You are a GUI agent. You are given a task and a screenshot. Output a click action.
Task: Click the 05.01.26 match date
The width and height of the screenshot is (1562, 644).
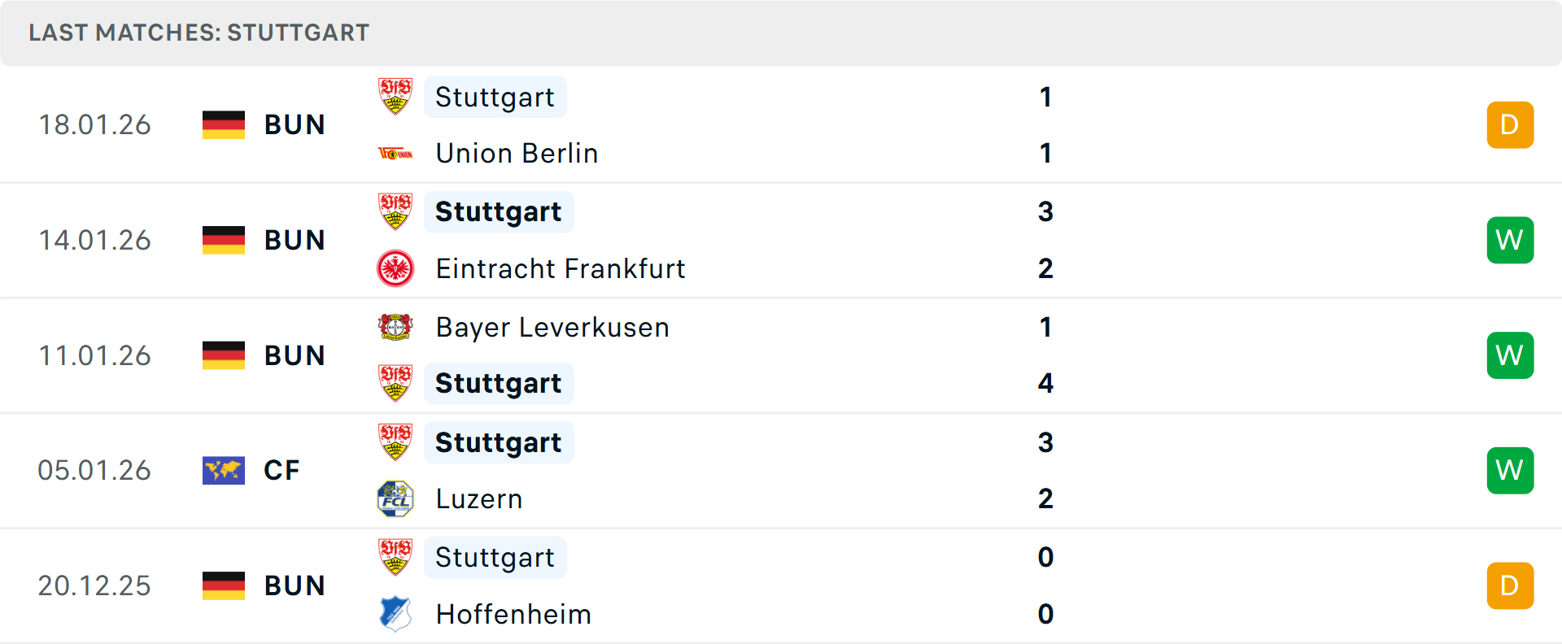point(94,470)
